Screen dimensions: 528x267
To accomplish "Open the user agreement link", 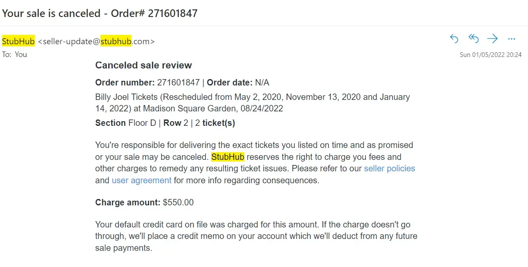I will [141, 180].
